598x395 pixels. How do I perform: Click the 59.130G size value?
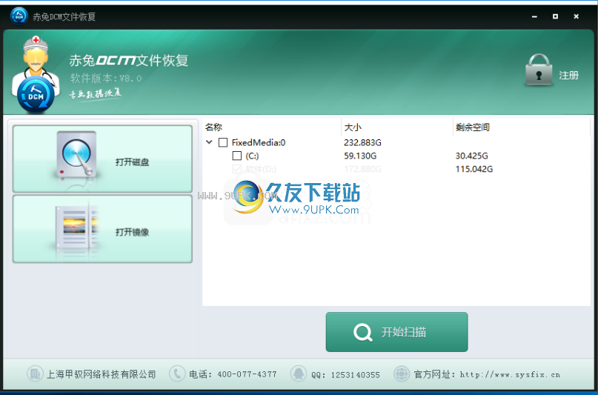coord(360,156)
